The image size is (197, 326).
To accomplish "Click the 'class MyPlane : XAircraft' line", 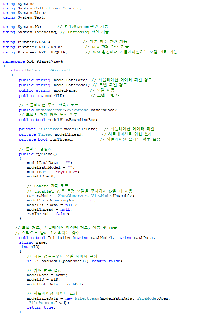I will [41, 70].
